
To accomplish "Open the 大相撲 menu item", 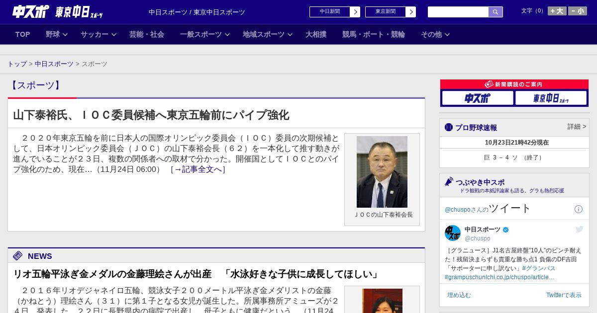I will (316, 34).
